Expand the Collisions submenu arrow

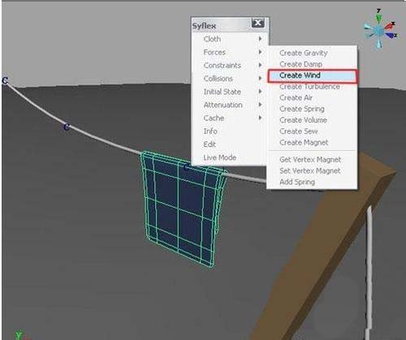click(260, 79)
